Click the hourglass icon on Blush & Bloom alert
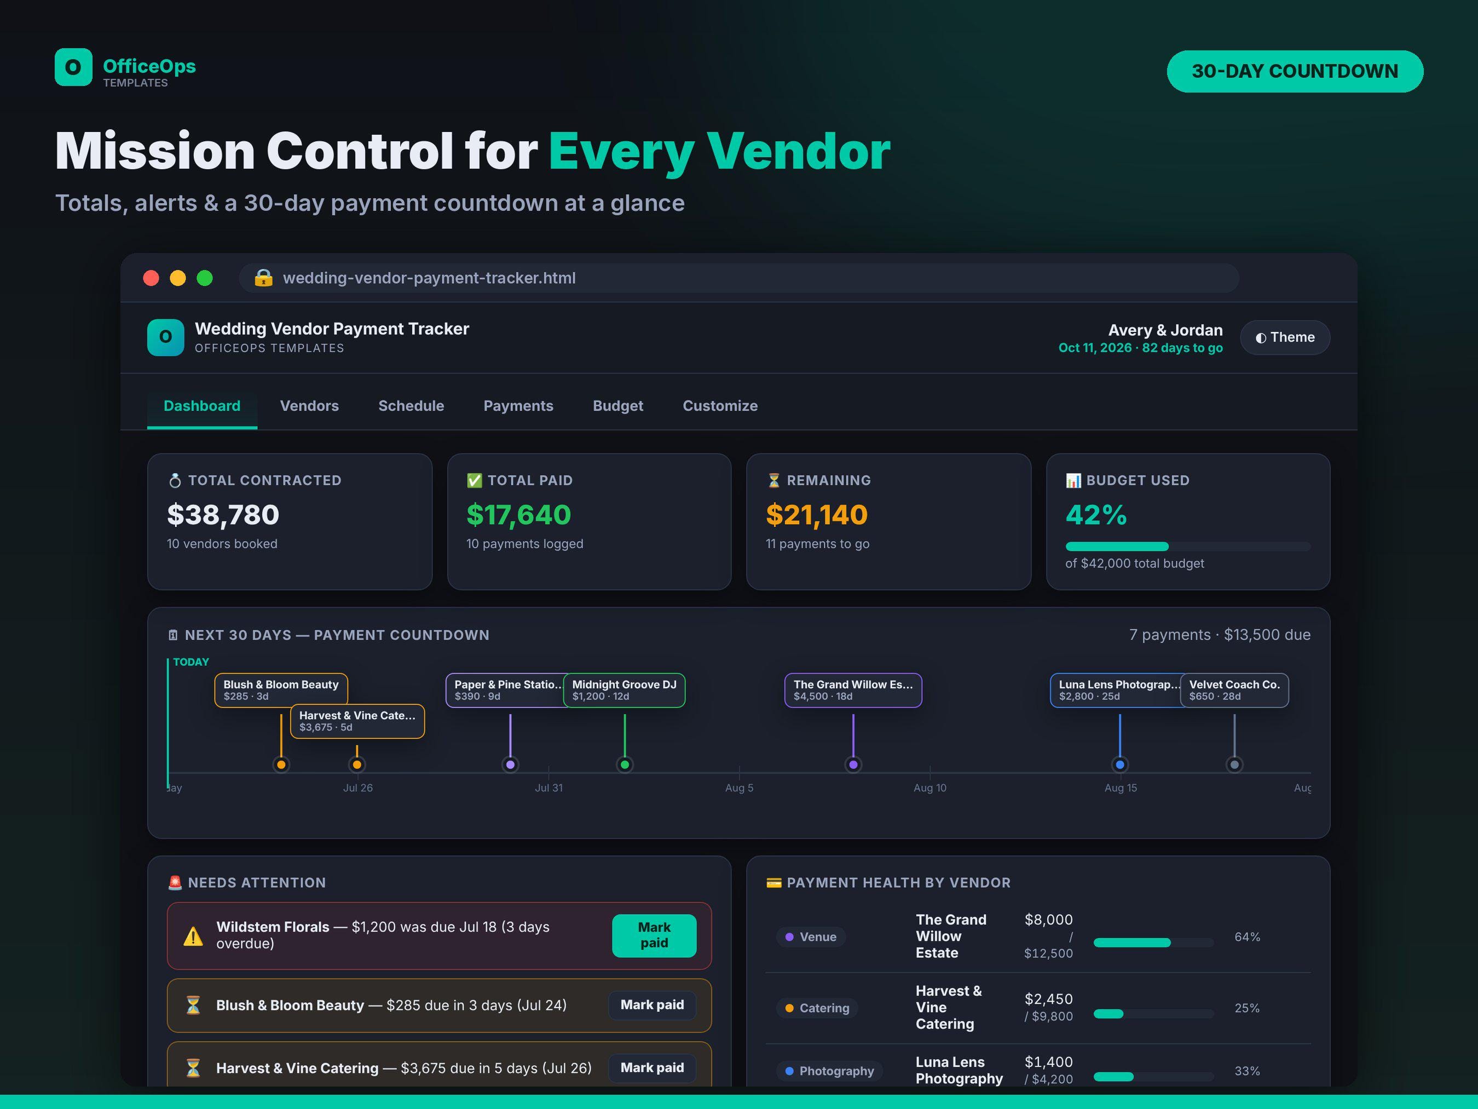The height and width of the screenshot is (1109, 1478). [x=193, y=1005]
